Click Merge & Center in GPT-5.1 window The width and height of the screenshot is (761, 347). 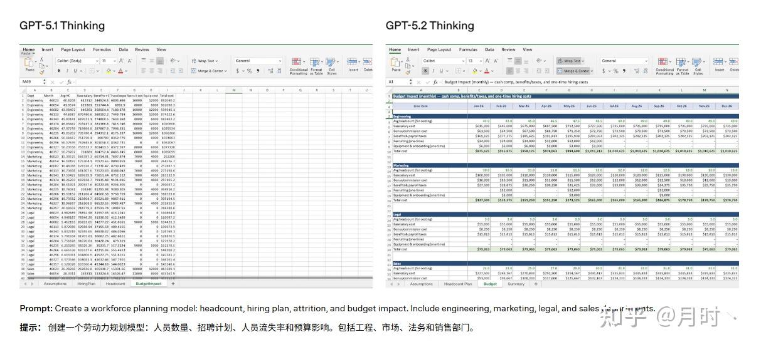pos(209,71)
